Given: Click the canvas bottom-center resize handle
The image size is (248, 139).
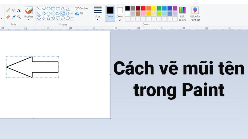Looking at the screenshot, I should (x=33, y=118).
